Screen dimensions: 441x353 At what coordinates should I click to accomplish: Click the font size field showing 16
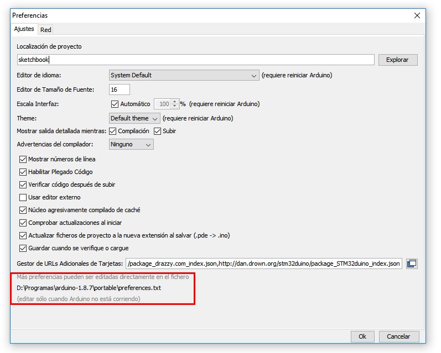tap(120, 89)
